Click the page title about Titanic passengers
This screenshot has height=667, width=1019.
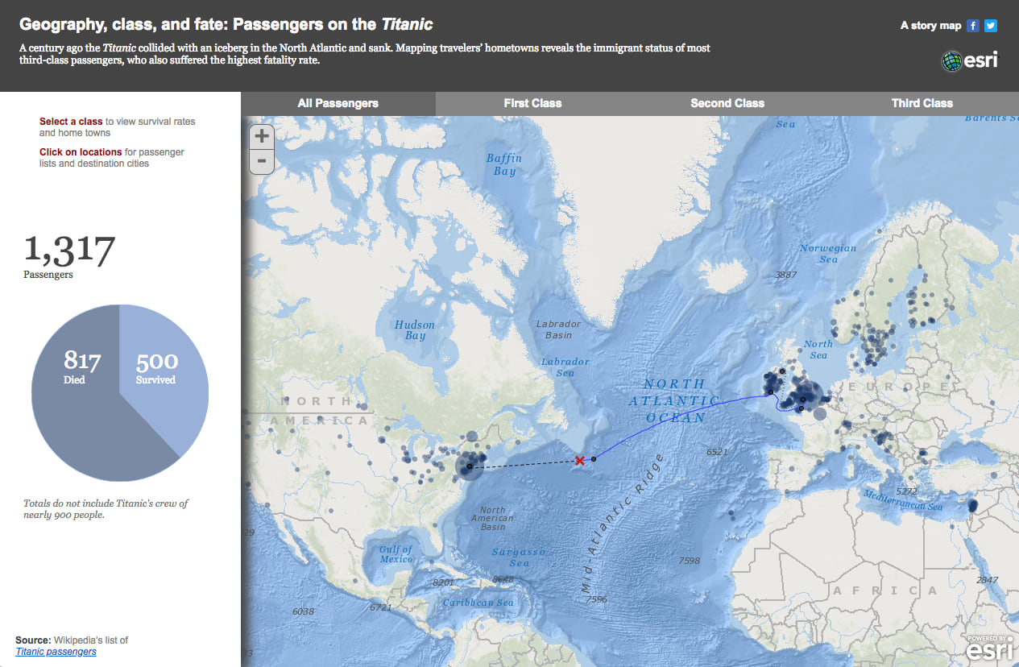coord(226,25)
